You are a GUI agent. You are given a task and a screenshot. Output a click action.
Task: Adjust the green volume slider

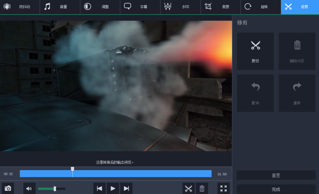(55, 189)
